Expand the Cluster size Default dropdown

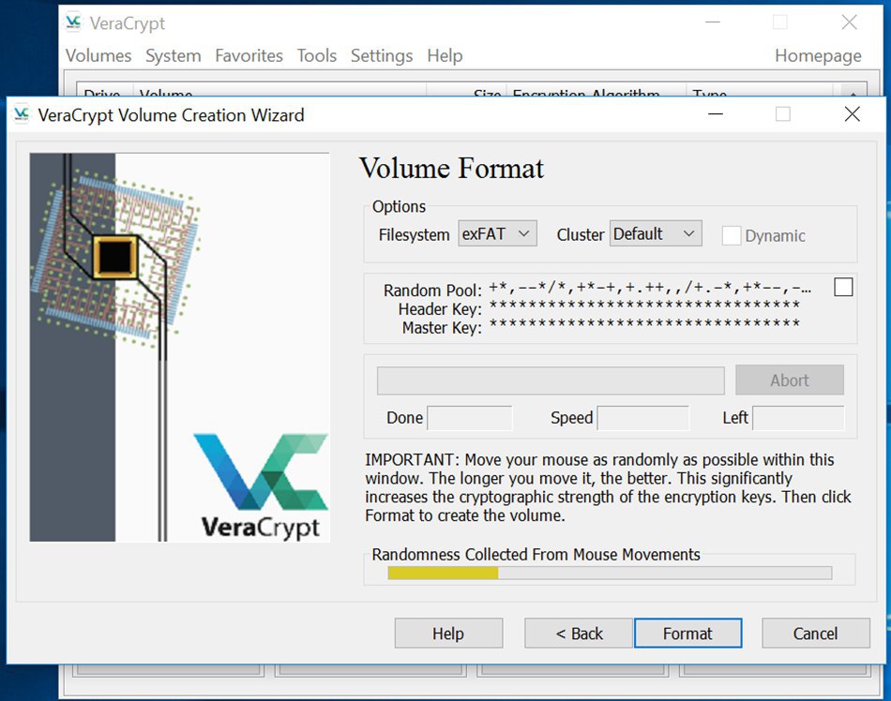(x=655, y=234)
